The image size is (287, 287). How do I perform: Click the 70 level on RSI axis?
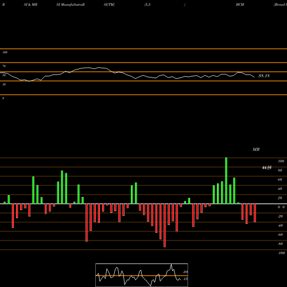click(x=4, y=66)
